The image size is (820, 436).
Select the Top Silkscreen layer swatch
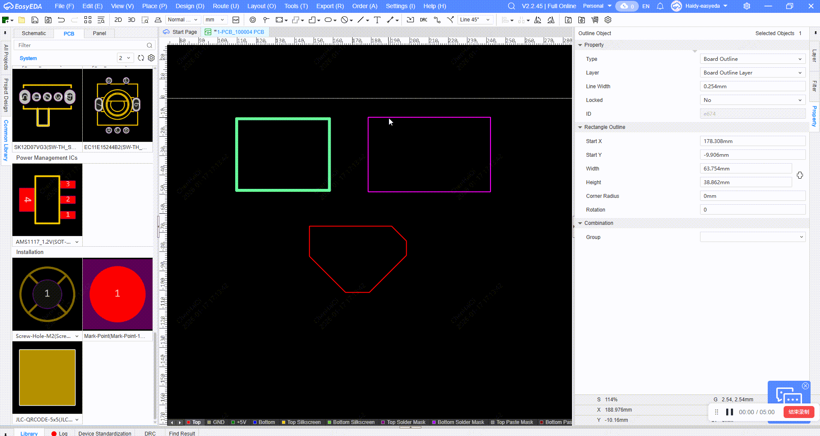click(283, 422)
